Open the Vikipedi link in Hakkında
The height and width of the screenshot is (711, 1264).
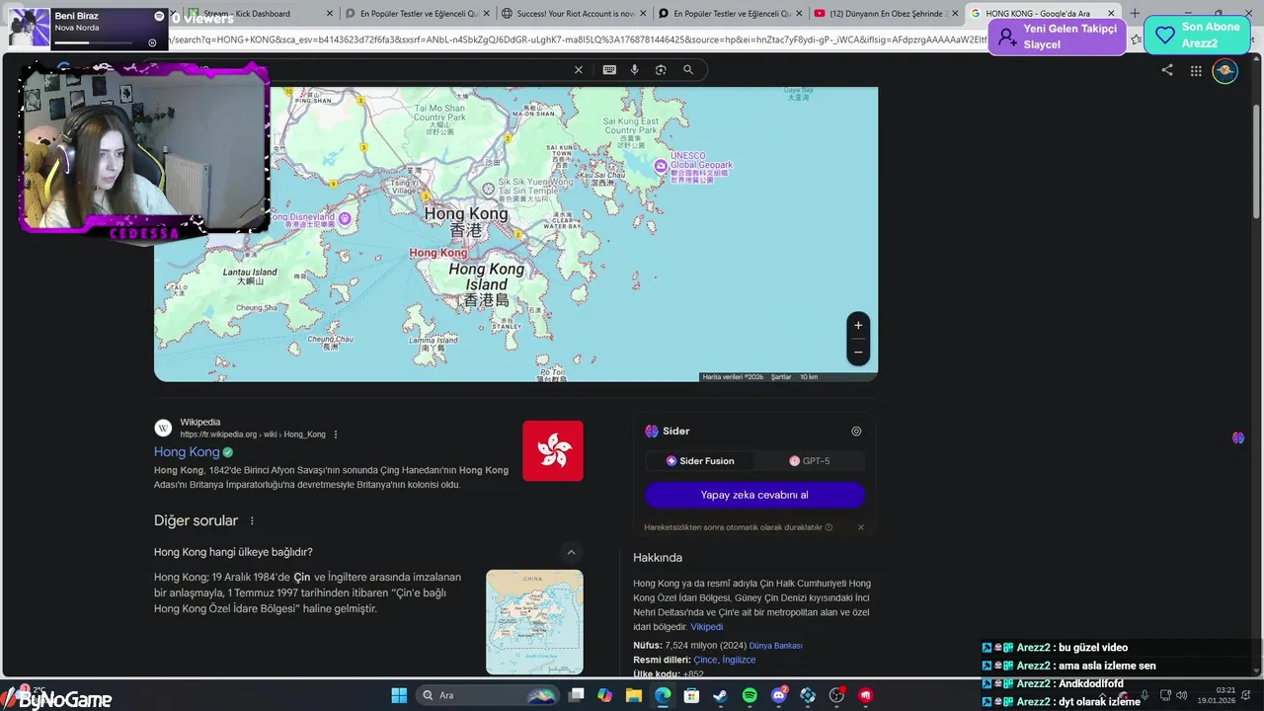pyautogui.click(x=706, y=627)
